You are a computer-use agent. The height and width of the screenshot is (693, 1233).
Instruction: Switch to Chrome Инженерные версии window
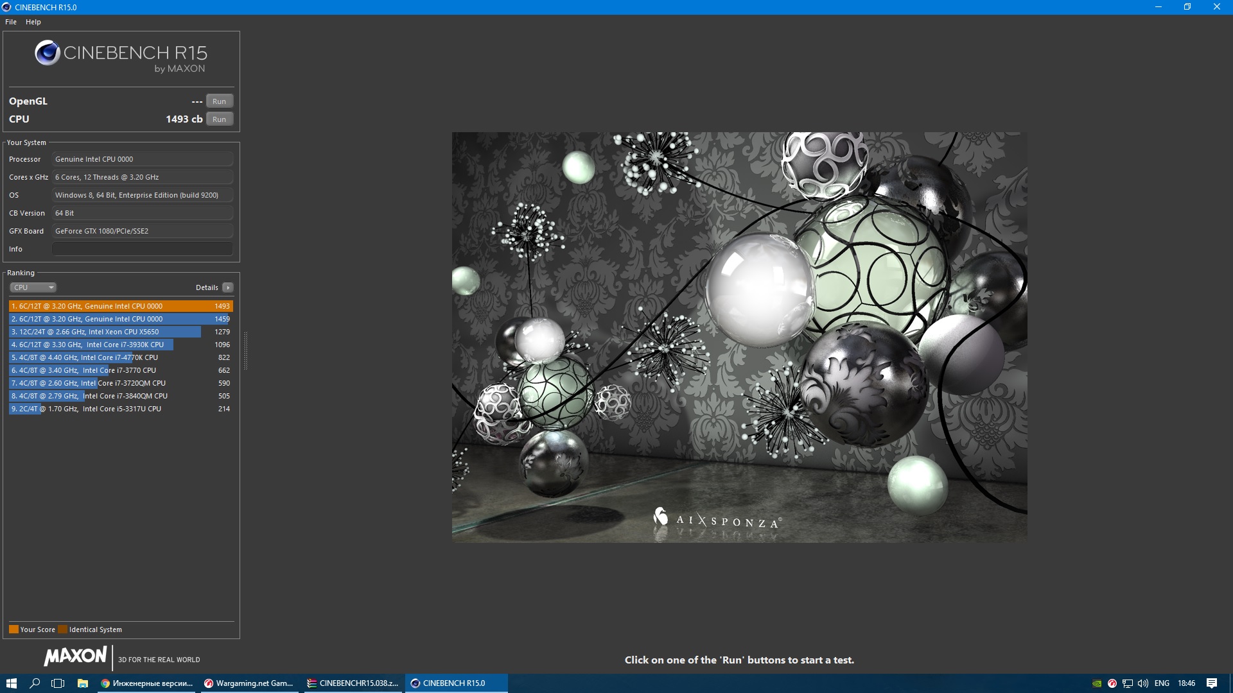coord(147,683)
